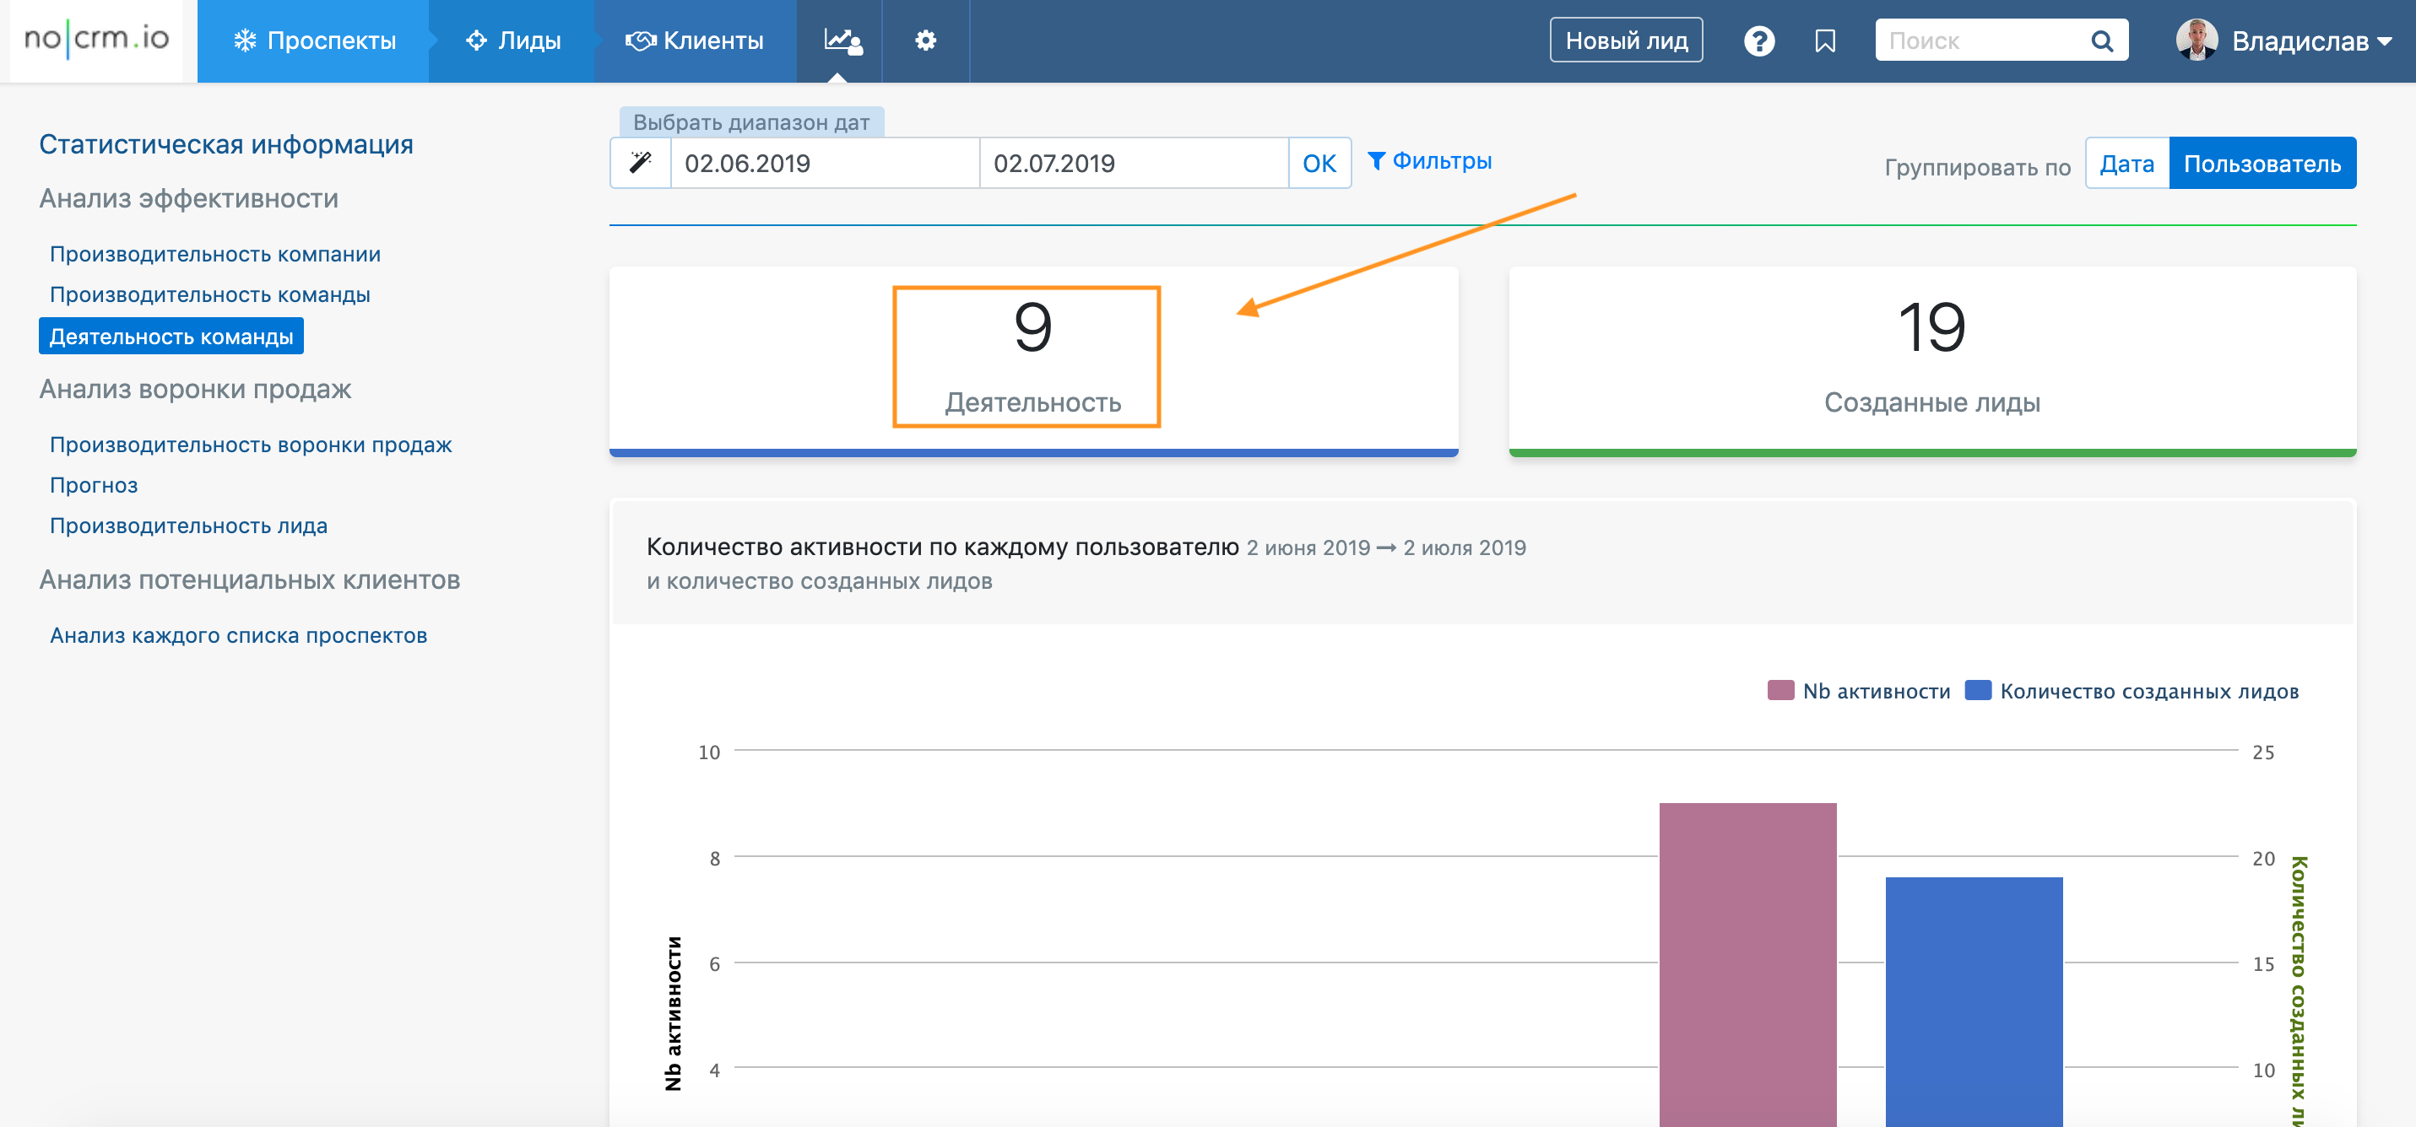The height and width of the screenshot is (1127, 2416).
Task: Group statistics by Дата
Action: [2126, 163]
